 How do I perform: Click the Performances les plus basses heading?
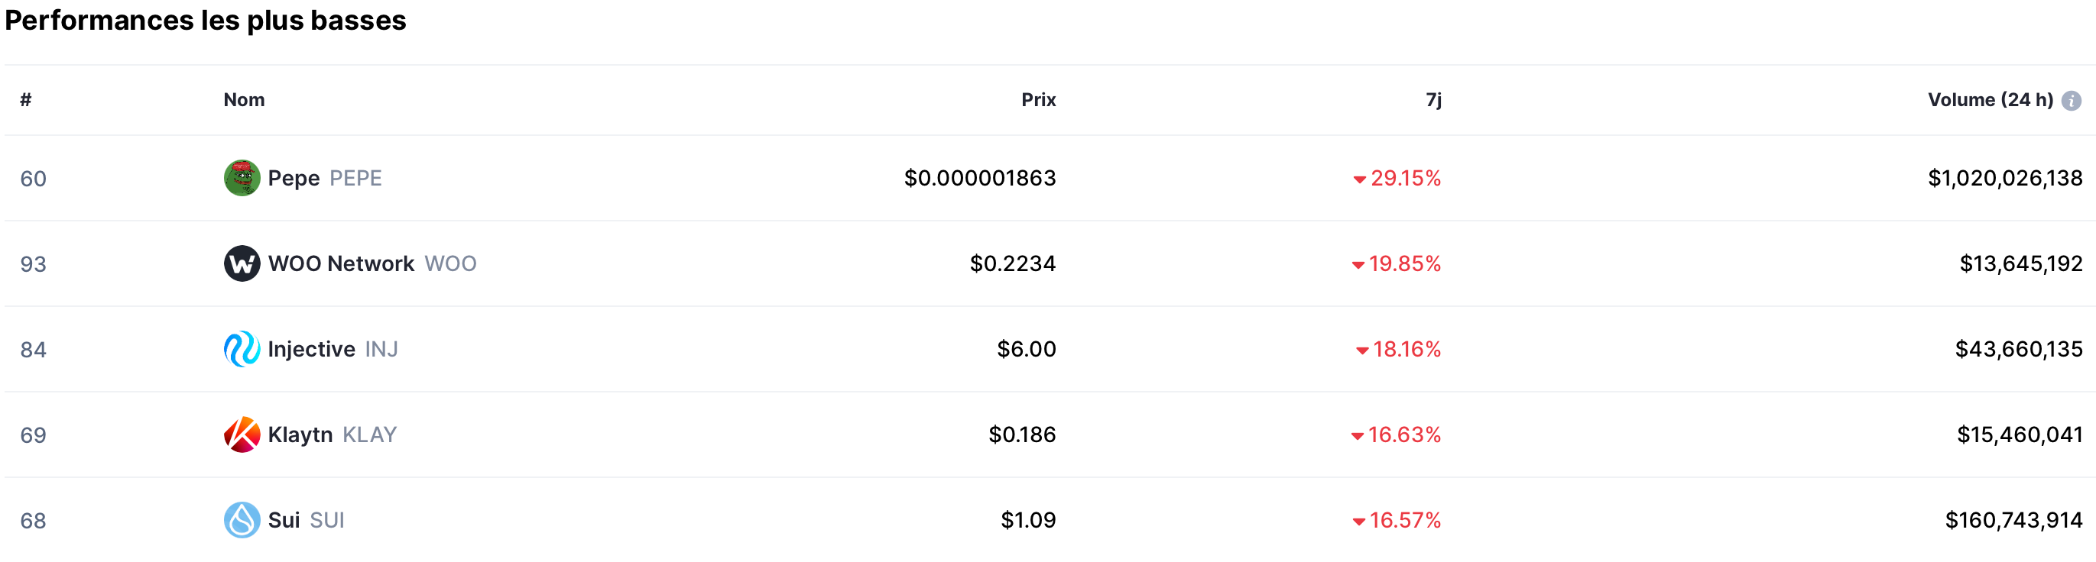coord(204,21)
